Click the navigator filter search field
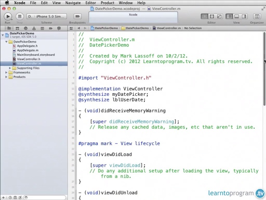 tap(44, 197)
